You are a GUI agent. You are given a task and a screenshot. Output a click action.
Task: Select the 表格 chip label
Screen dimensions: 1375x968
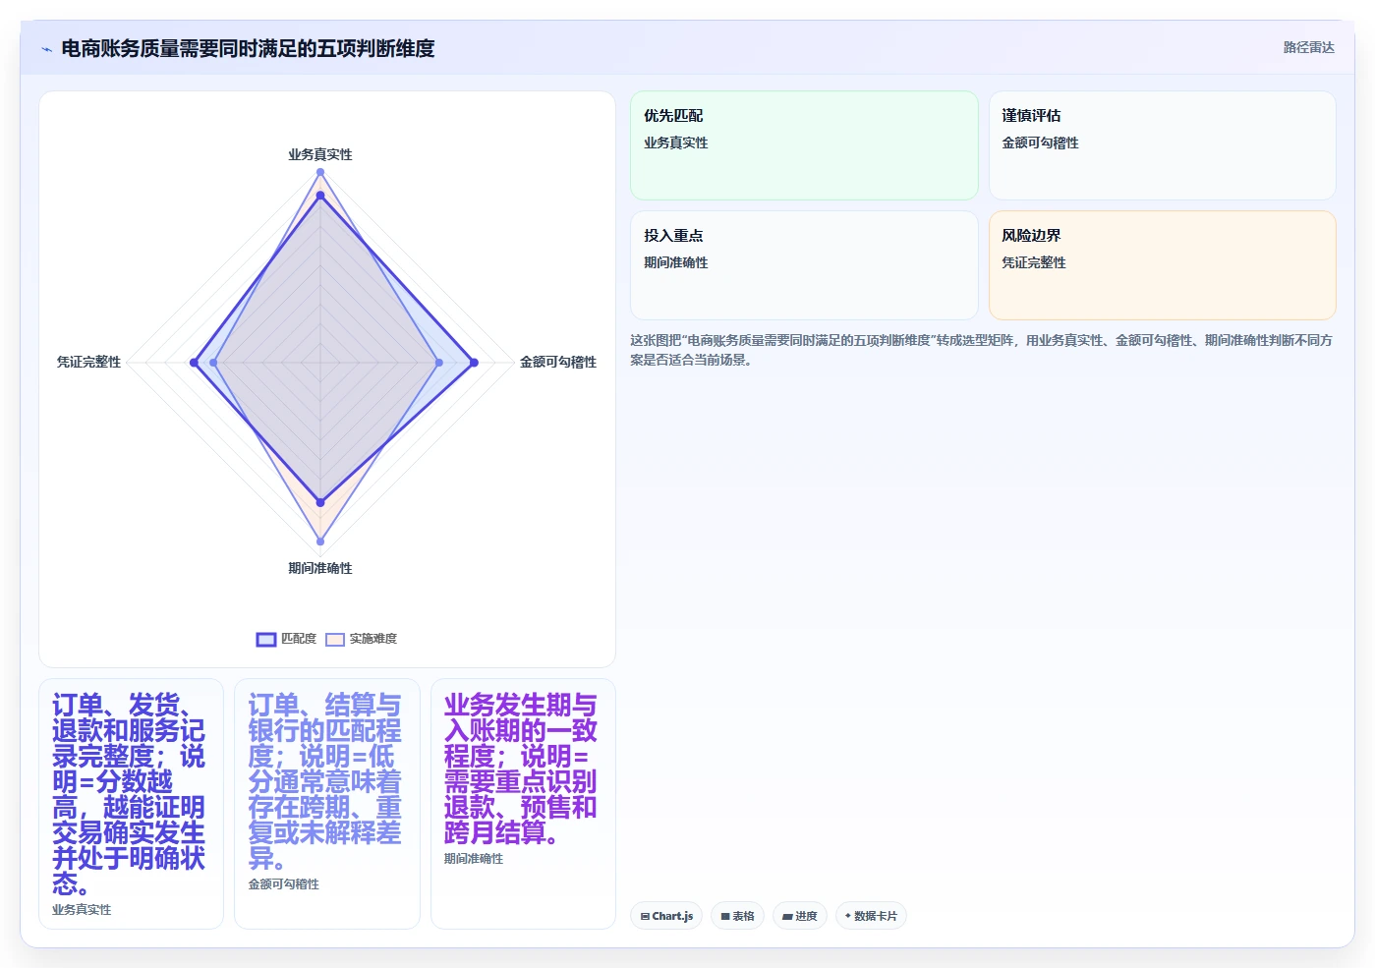[743, 916]
